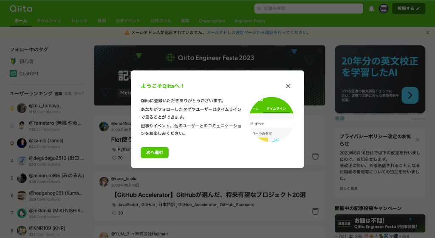Click the ad arrow button
This screenshot has width=435, height=238.
(410, 95)
